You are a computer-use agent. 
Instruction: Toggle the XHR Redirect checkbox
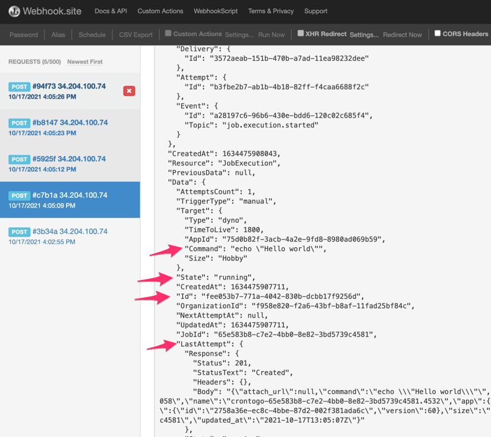click(300, 33)
